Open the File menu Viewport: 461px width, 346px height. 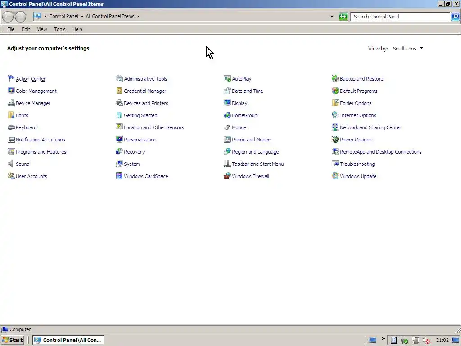11,29
